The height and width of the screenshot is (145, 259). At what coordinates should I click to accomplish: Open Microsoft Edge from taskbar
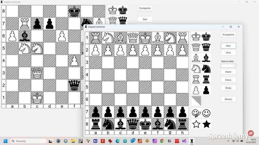117,141
